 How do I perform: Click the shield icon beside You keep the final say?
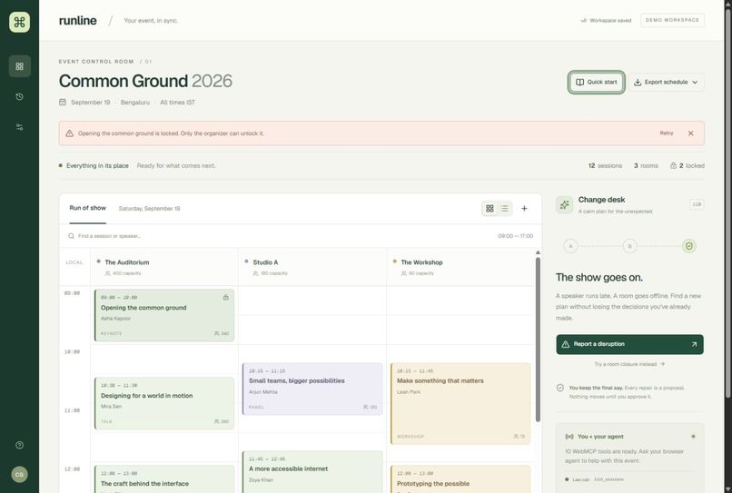tap(560, 388)
